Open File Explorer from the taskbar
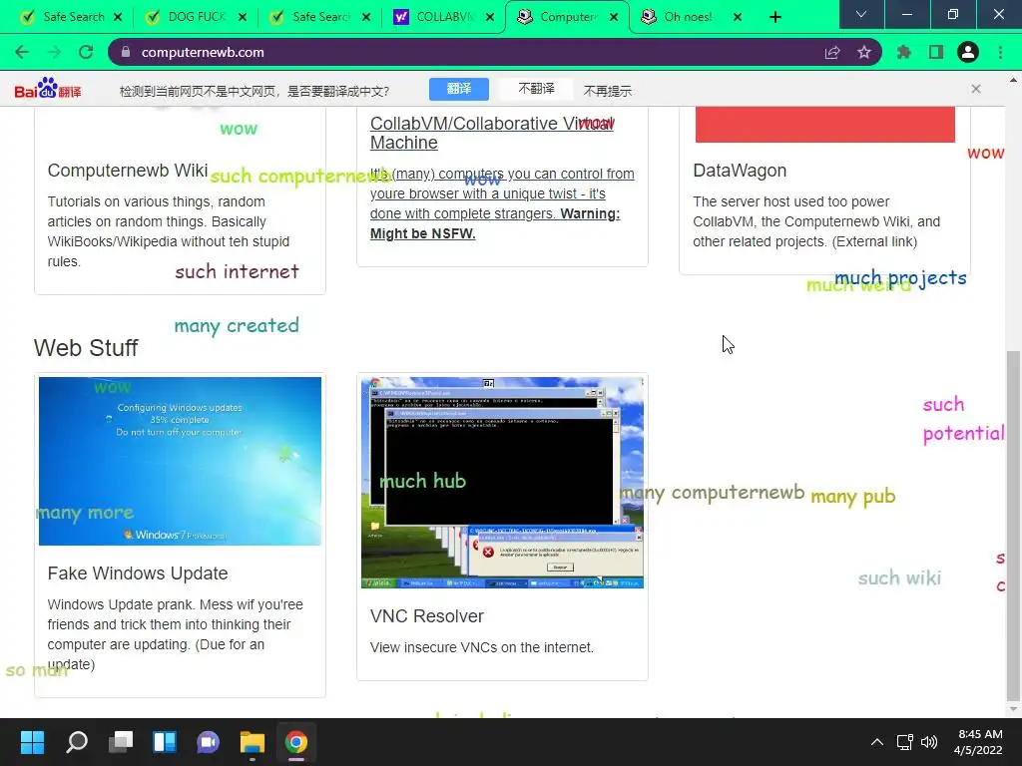 tap(253, 742)
